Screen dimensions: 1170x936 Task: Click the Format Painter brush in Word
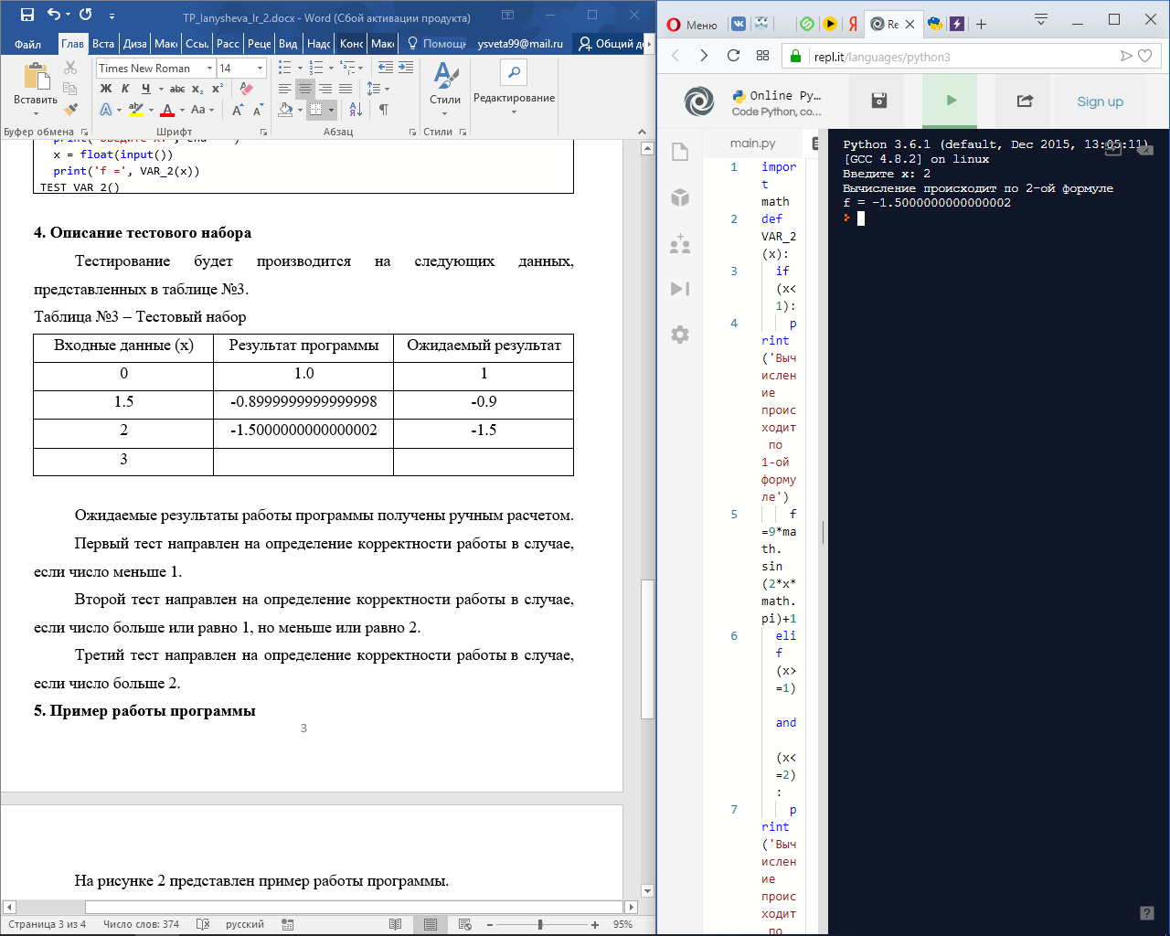[70, 109]
